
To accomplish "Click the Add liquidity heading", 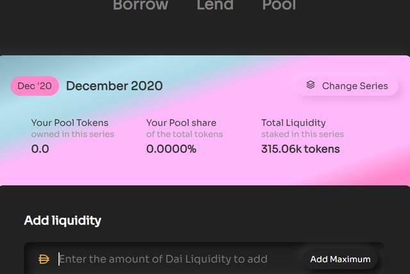I will click(x=63, y=220).
